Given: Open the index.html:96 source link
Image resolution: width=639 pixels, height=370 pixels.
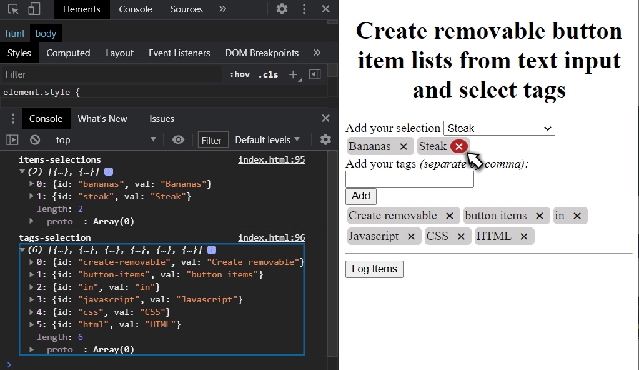Looking at the screenshot, I should tap(272, 237).
